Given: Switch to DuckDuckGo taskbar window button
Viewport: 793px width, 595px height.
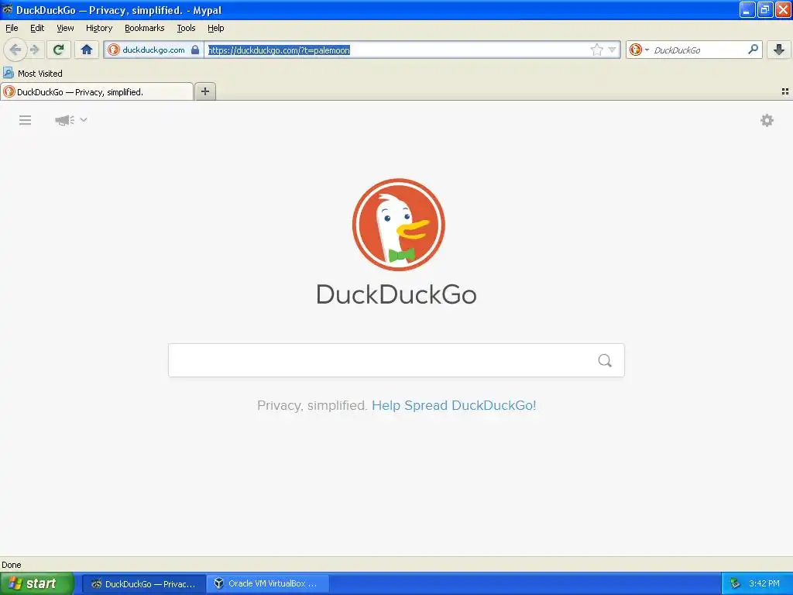Looking at the screenshot, I should [x=143, y=584].
